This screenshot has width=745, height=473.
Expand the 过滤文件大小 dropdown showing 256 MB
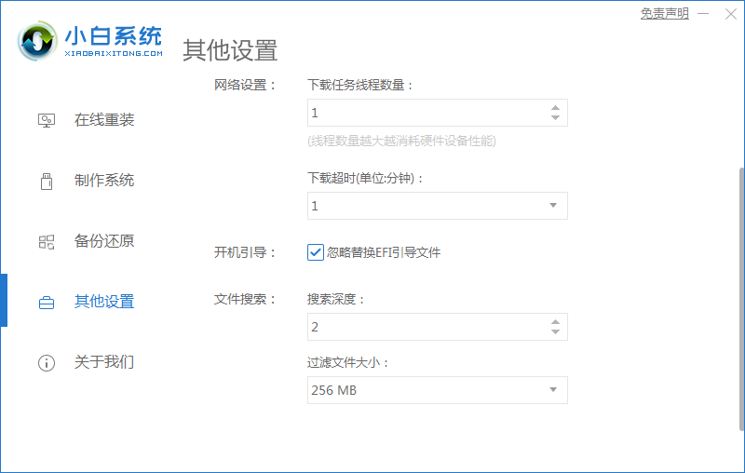552,390
